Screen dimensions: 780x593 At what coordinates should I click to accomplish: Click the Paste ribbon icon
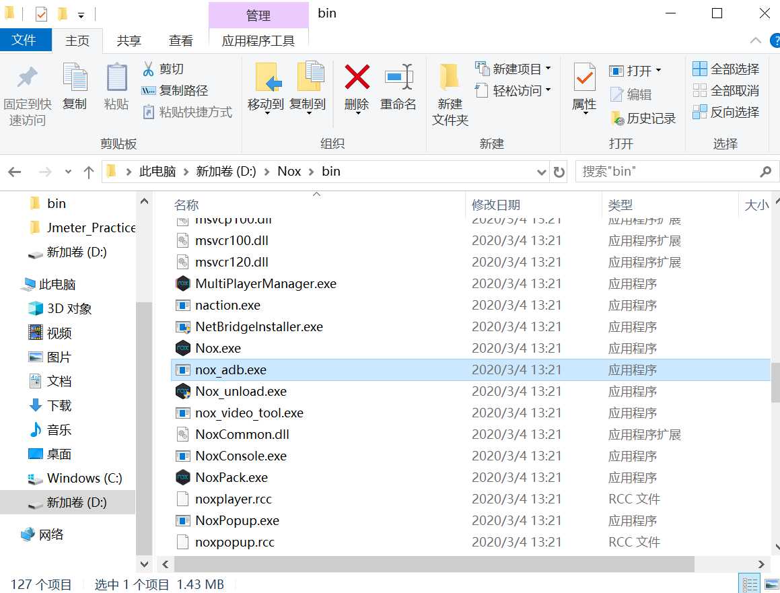[x=116, y=77]
